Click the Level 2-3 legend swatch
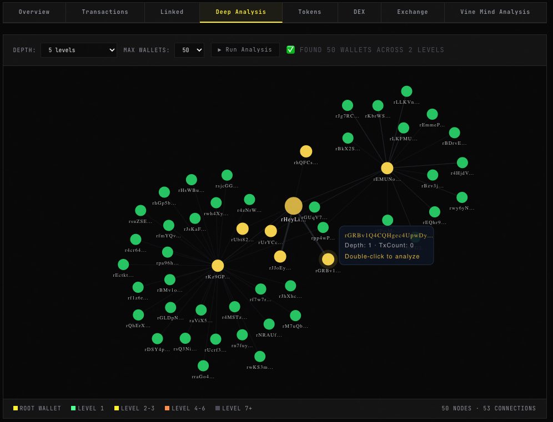Screen dimensions: 553x422 117,408
